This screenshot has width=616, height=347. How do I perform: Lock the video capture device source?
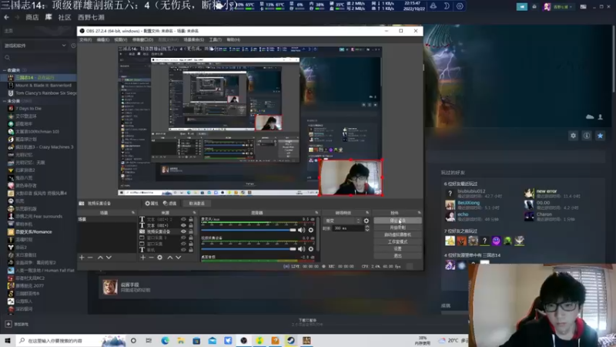coord(191,231)
